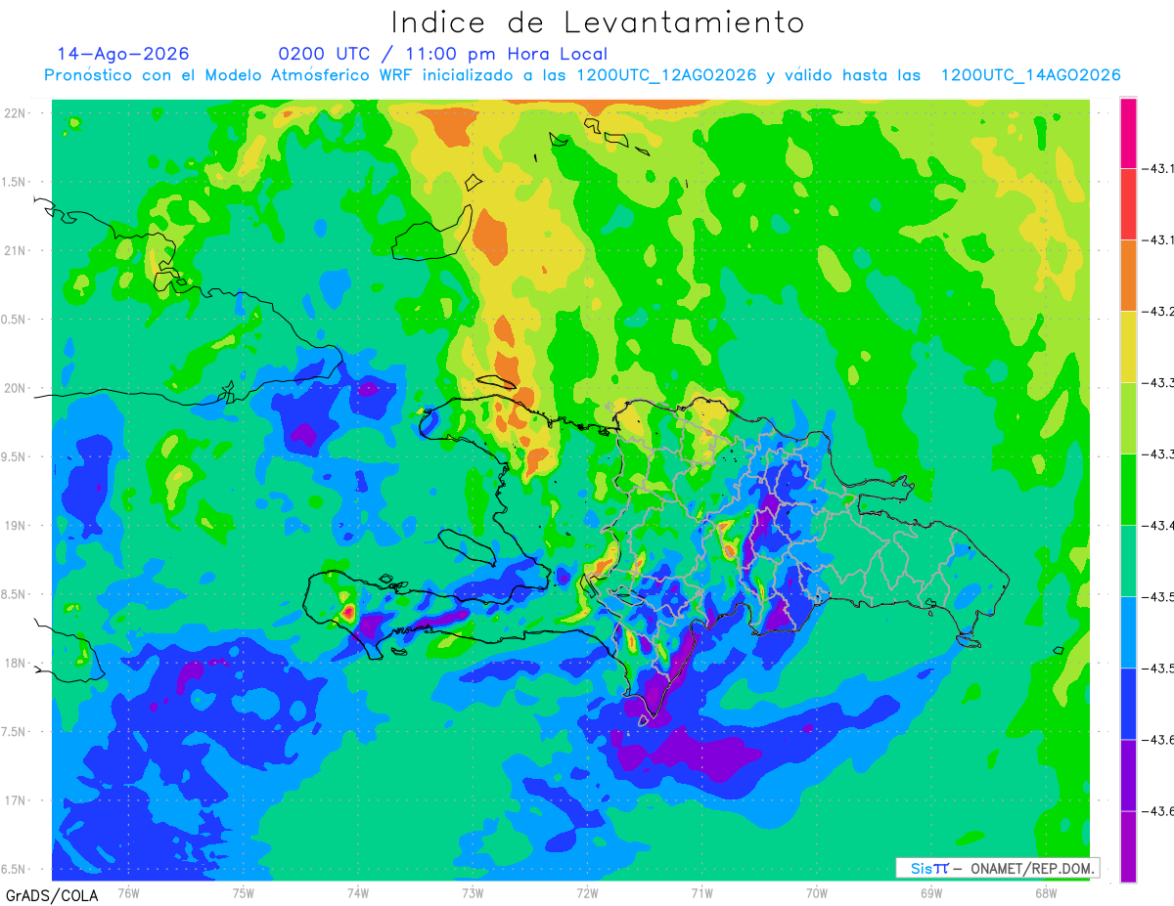This screenshot has height=906, width=1174.
Task: Click the '72W' longitude label
Action: coord(587,892)
